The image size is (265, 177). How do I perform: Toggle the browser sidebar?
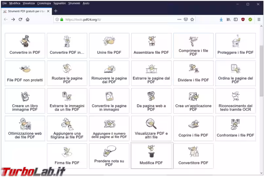235,19
